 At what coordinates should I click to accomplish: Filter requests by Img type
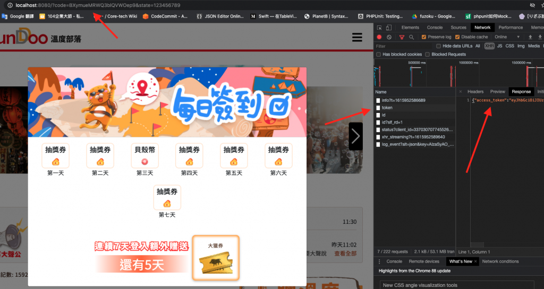tap(521, 46)
